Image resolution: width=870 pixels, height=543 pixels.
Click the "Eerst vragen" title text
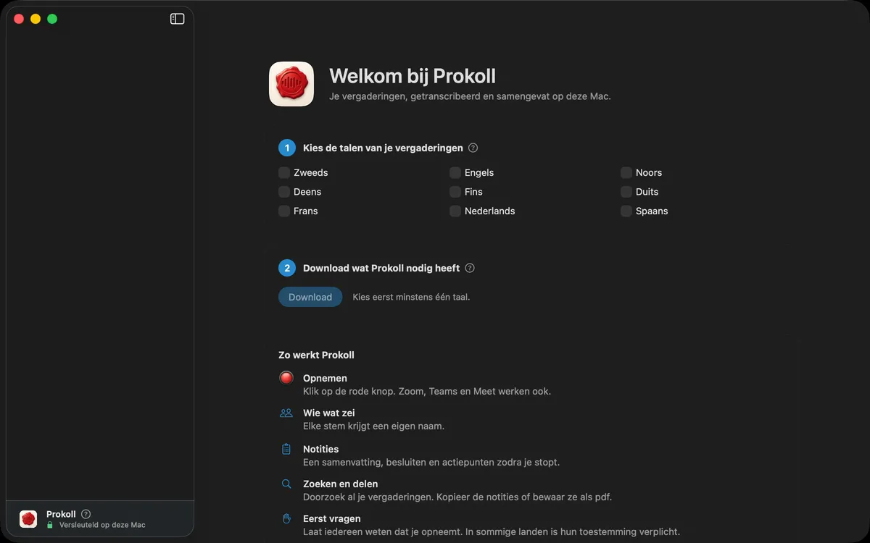pos(332,518)
